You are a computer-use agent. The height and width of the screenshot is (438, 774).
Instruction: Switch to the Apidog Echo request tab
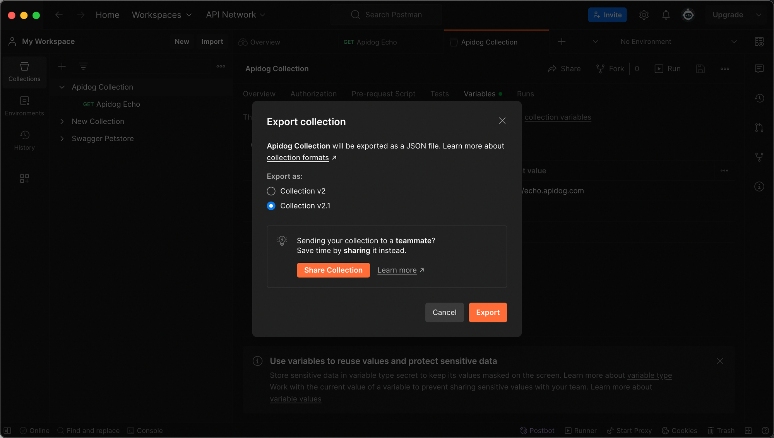coord(370,42)
